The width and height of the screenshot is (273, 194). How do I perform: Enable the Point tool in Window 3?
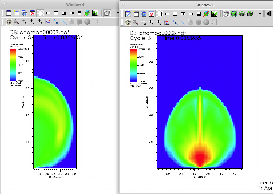(175, 22)
